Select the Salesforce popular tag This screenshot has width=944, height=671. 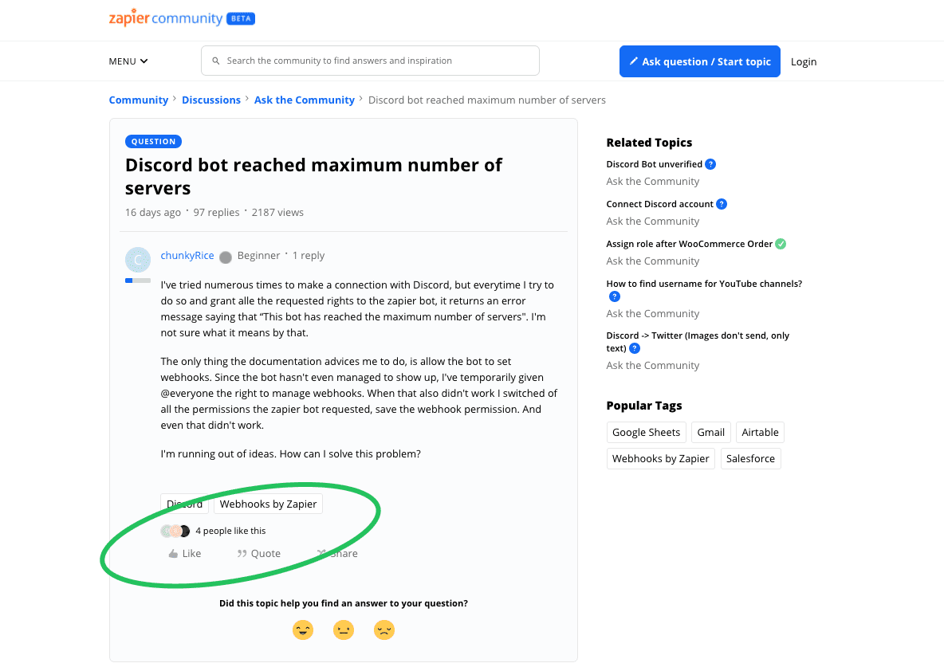point(750,459)
